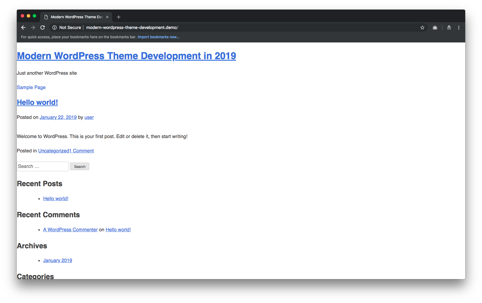This screenshot has height=303, width=482.
Task: Click the Archives heading
Action: pyautogui.click(x=32, y=246)
